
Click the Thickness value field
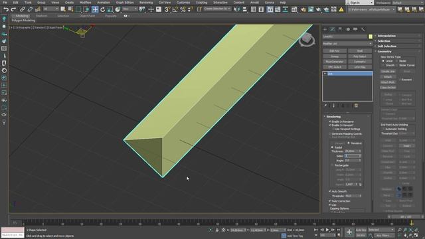[x=351, y=151]
